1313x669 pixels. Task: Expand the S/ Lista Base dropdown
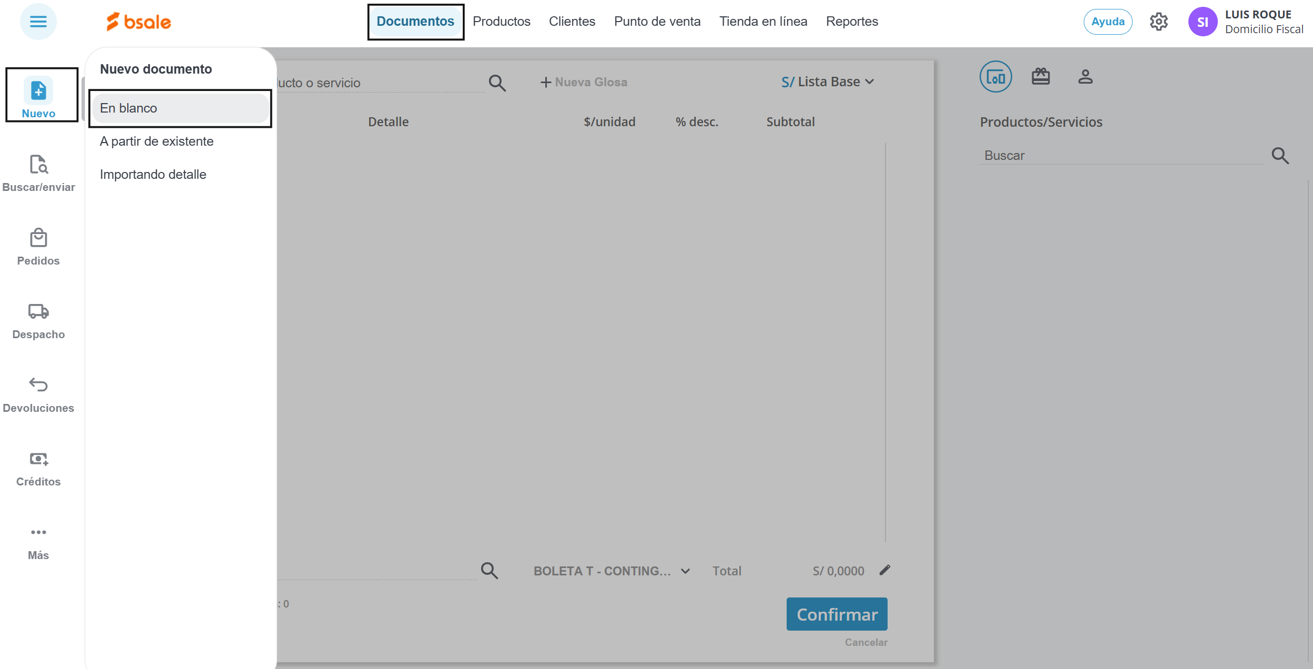click(x=828, y=82)
